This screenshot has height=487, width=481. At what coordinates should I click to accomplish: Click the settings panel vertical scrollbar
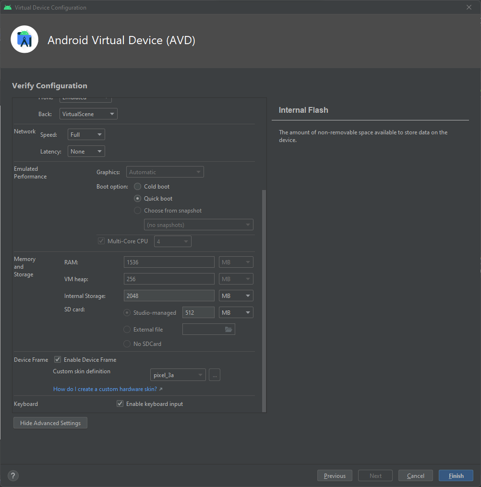pyautogui.click(x=264, y=301)
